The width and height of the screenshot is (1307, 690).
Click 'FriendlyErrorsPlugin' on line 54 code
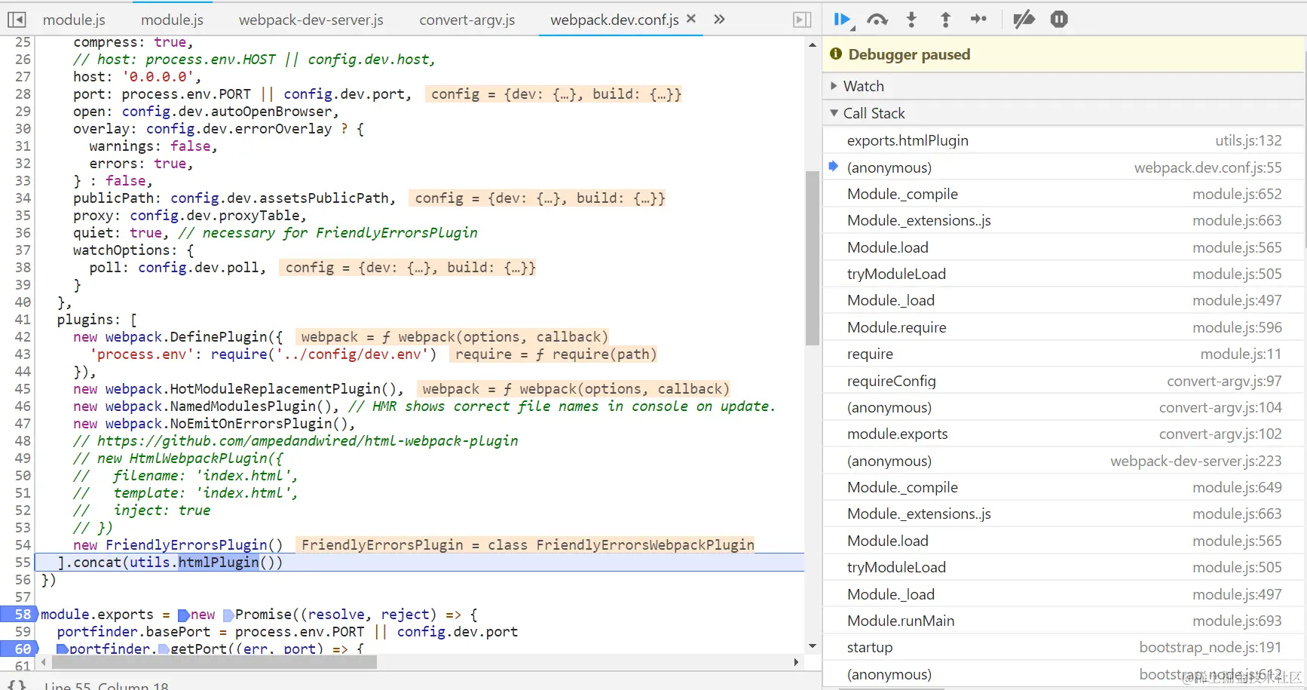186,545
